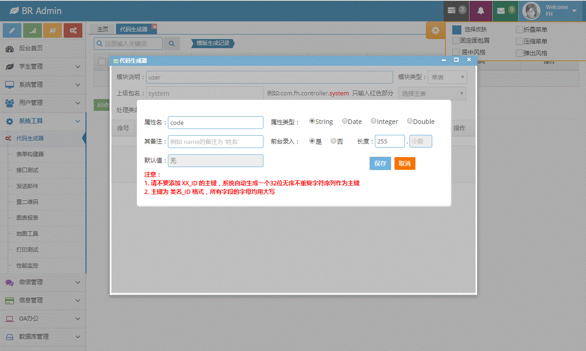Screen dimensions: 586x351
Task: Click the green bar chart shortcut button
Action: (33, 30)
